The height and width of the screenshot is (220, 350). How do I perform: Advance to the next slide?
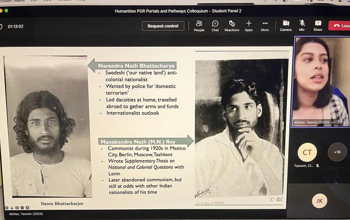[x=27, y=208]
